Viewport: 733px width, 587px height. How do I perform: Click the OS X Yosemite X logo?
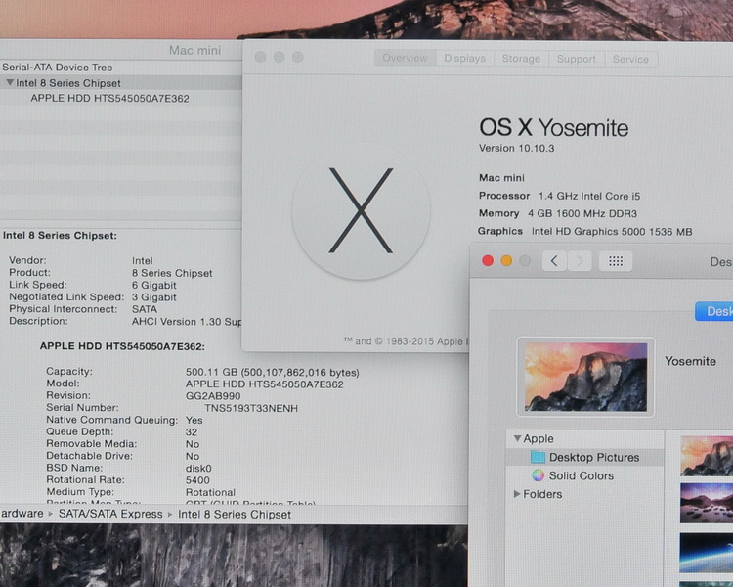point(361,210)
